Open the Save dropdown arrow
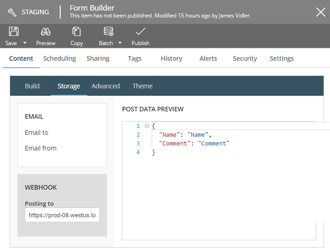This screenshot has width=330, height=249. 25,43
